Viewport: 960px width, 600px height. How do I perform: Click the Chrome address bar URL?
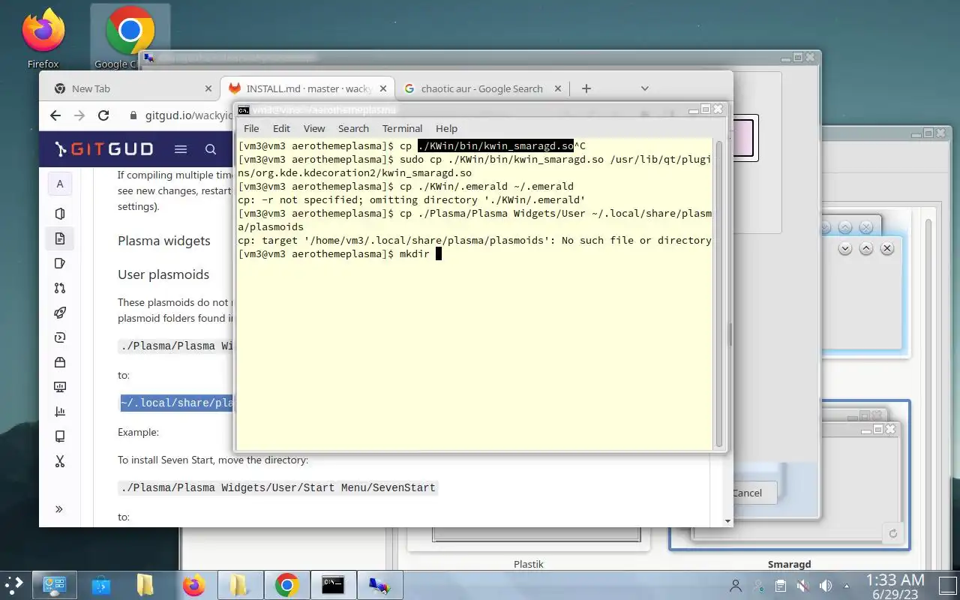pyautogui.click(x=188, y=115)
